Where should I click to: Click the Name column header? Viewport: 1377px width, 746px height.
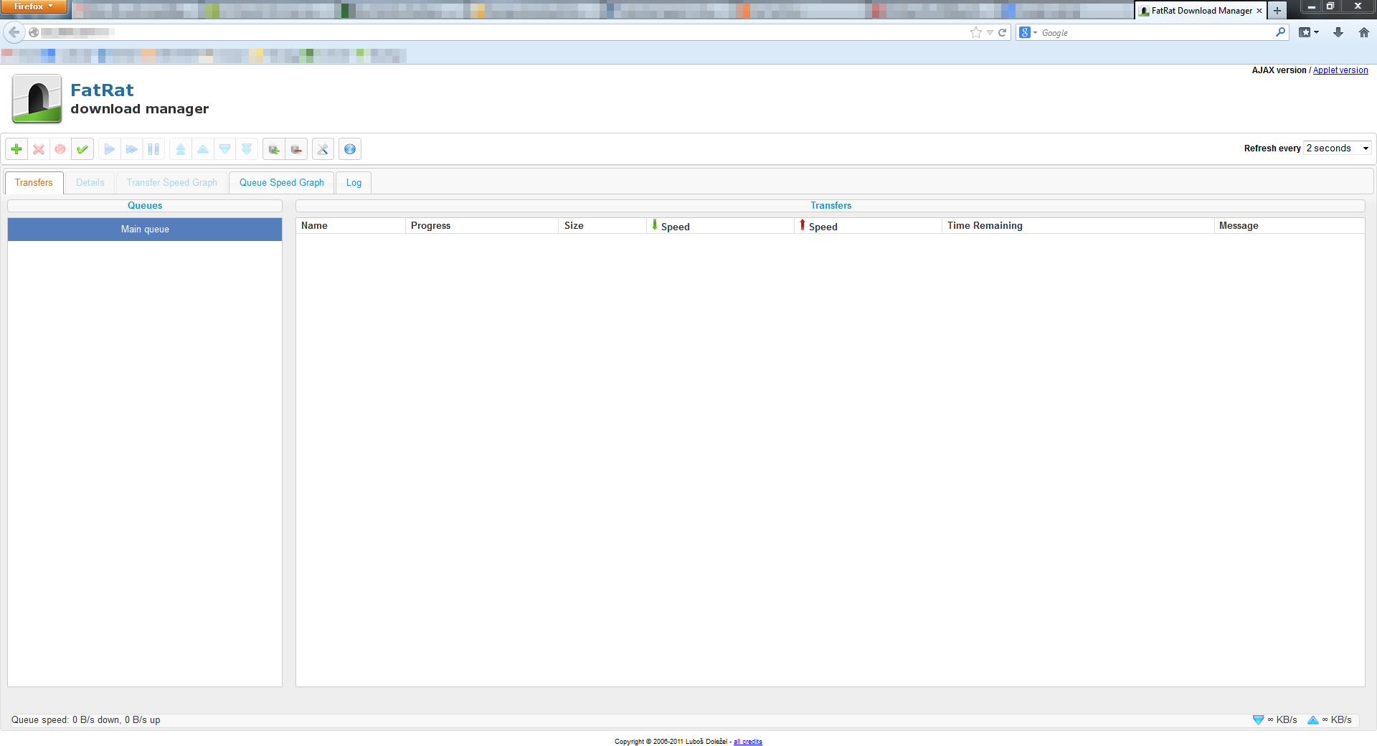click(351, 226)
